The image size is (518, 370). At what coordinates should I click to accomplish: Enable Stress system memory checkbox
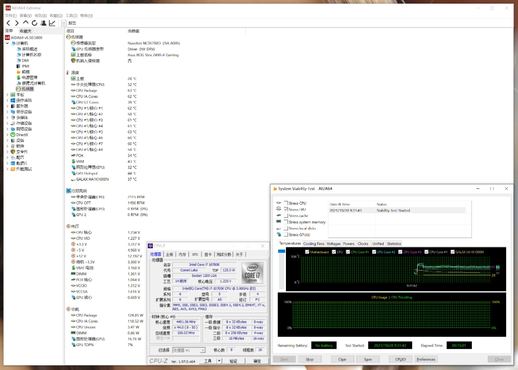tap(286, 222)
